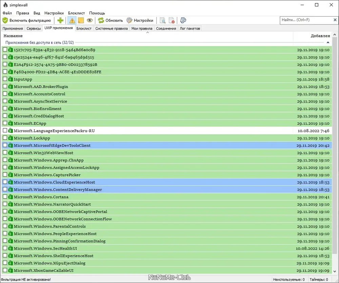This screenshot has width=339, height=283.
Task: Tick the InputApp checkbox
Action: 5,79
